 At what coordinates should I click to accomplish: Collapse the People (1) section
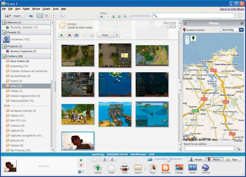click(x=4, y=32)
